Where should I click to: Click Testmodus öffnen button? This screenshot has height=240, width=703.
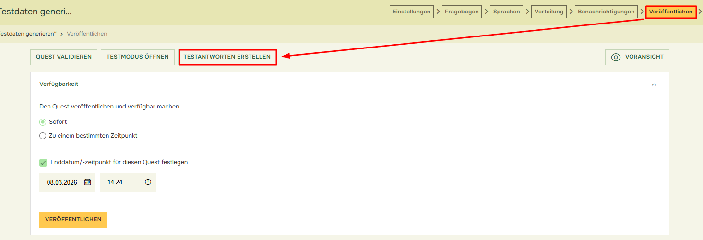[137, 57]
